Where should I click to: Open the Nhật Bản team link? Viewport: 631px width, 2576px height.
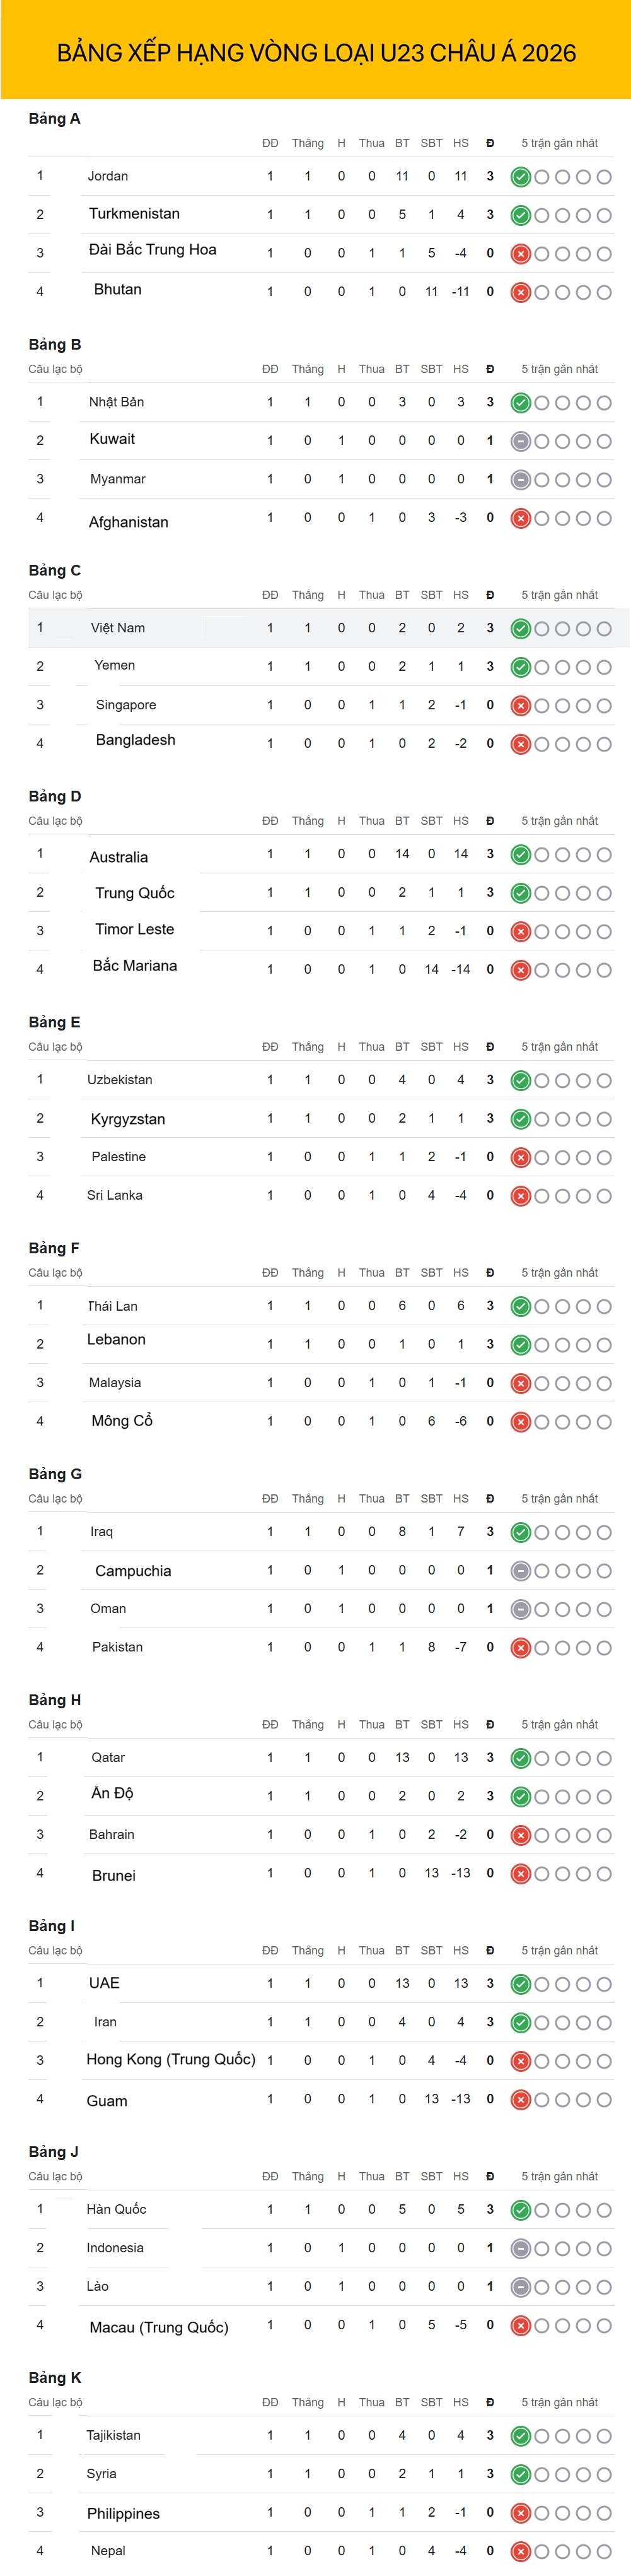pyautogui.click(x=117, y=402)
